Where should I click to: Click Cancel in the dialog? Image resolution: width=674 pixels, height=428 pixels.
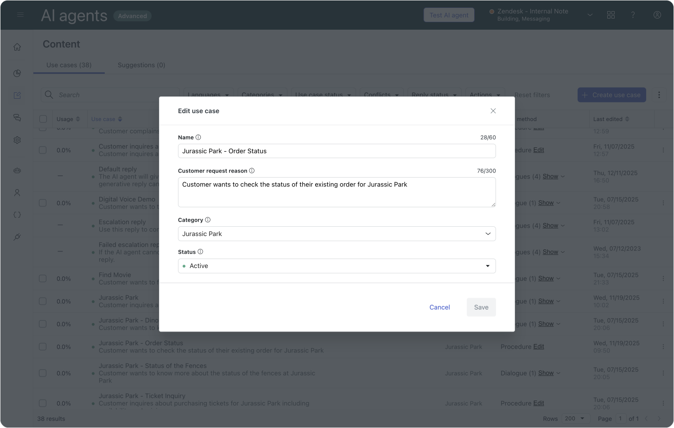click(x=439, y=307)
